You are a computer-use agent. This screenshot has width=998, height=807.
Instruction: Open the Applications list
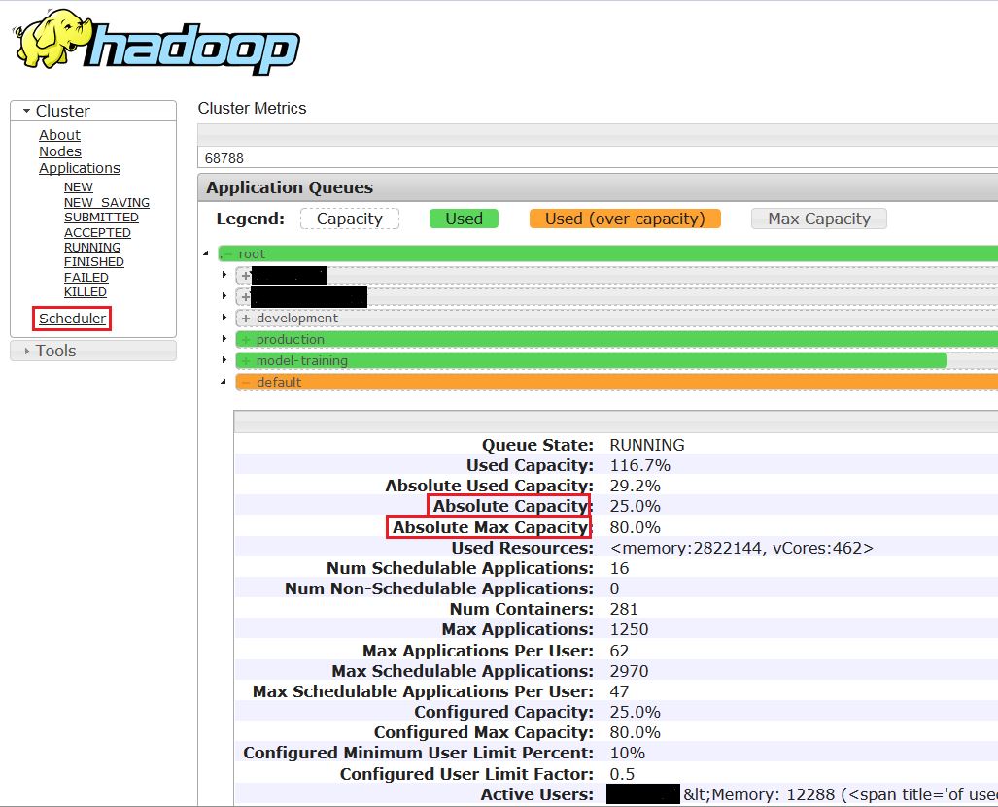coord(79,167)
